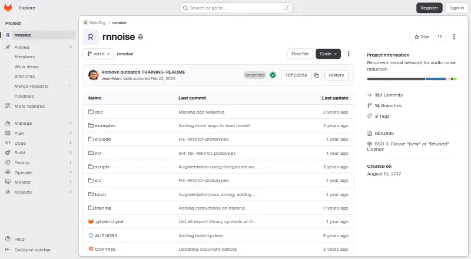Click commit SHA 70f1d256
The height and width of the screenshot is (259, 471).
(296, 75)
